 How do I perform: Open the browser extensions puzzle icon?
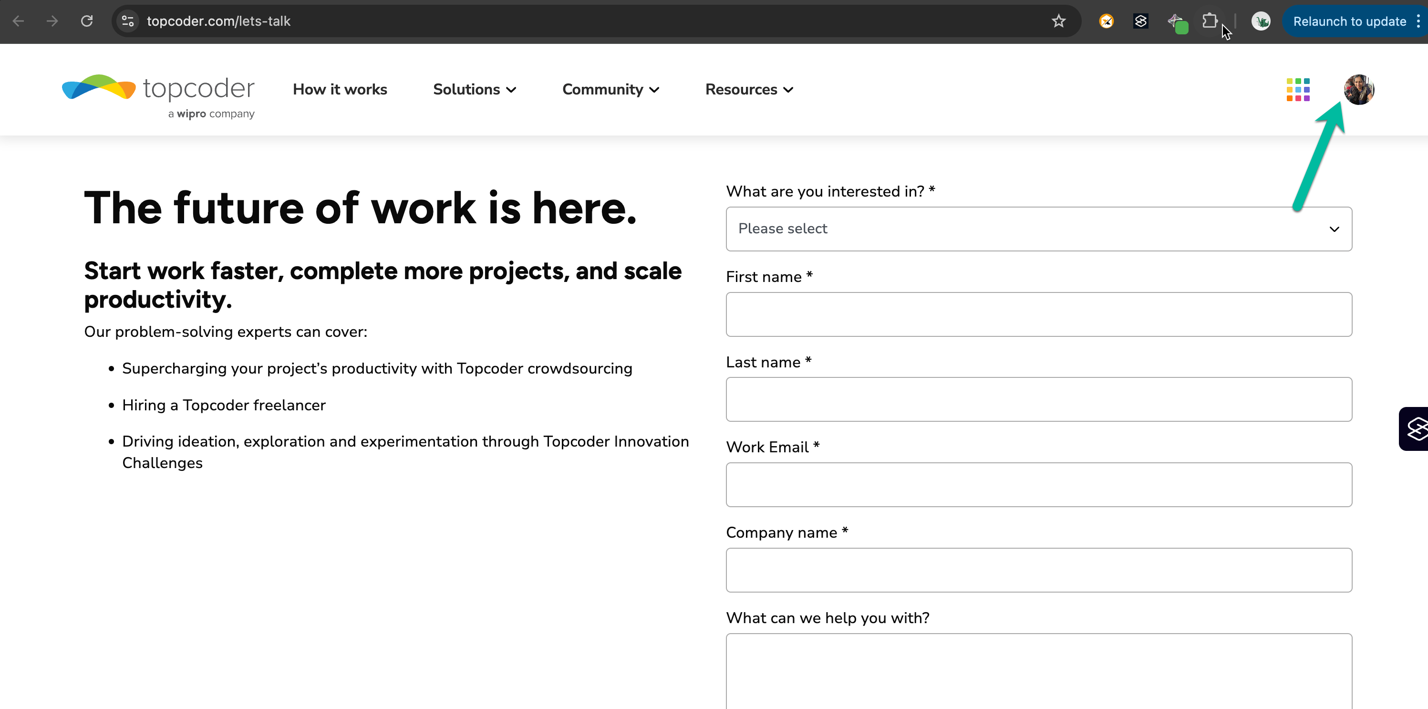[1209, 21]
